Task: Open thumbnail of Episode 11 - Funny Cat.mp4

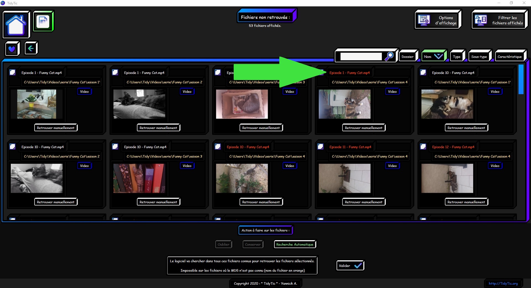Action: pos(344,178)
